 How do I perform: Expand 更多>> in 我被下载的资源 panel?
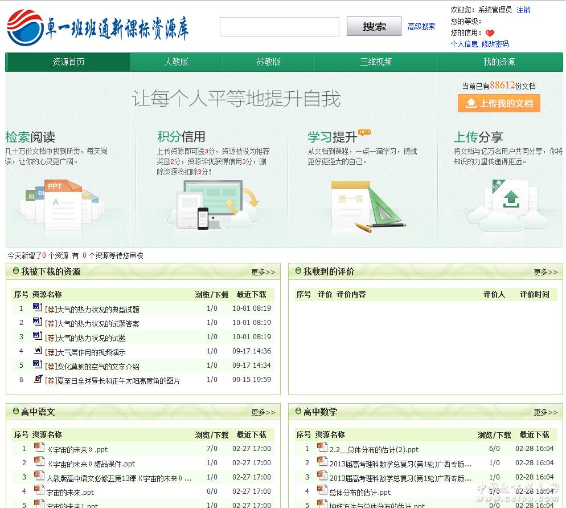(263, 273)
